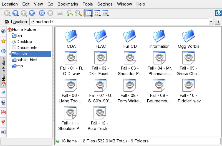
Task: Toggle Icon View mode in the toolbar
Action: pos(88,13)
